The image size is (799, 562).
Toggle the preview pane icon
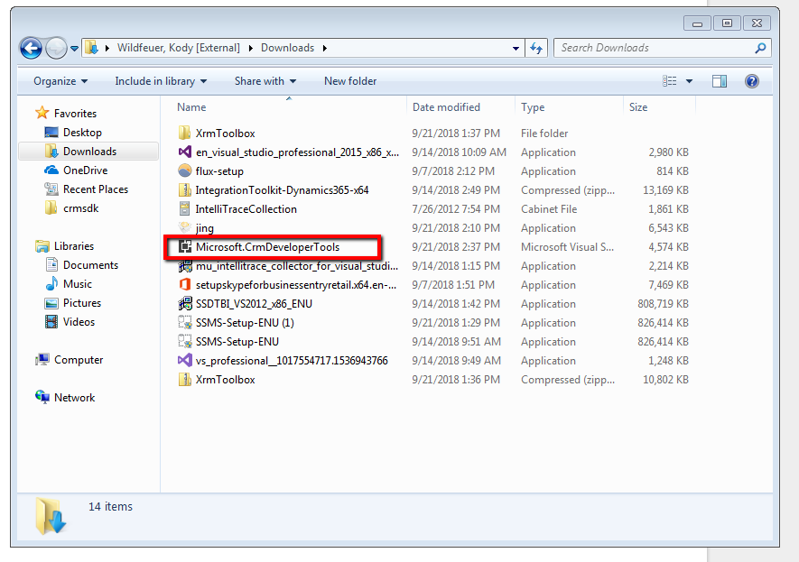click(x=720, y=81)
